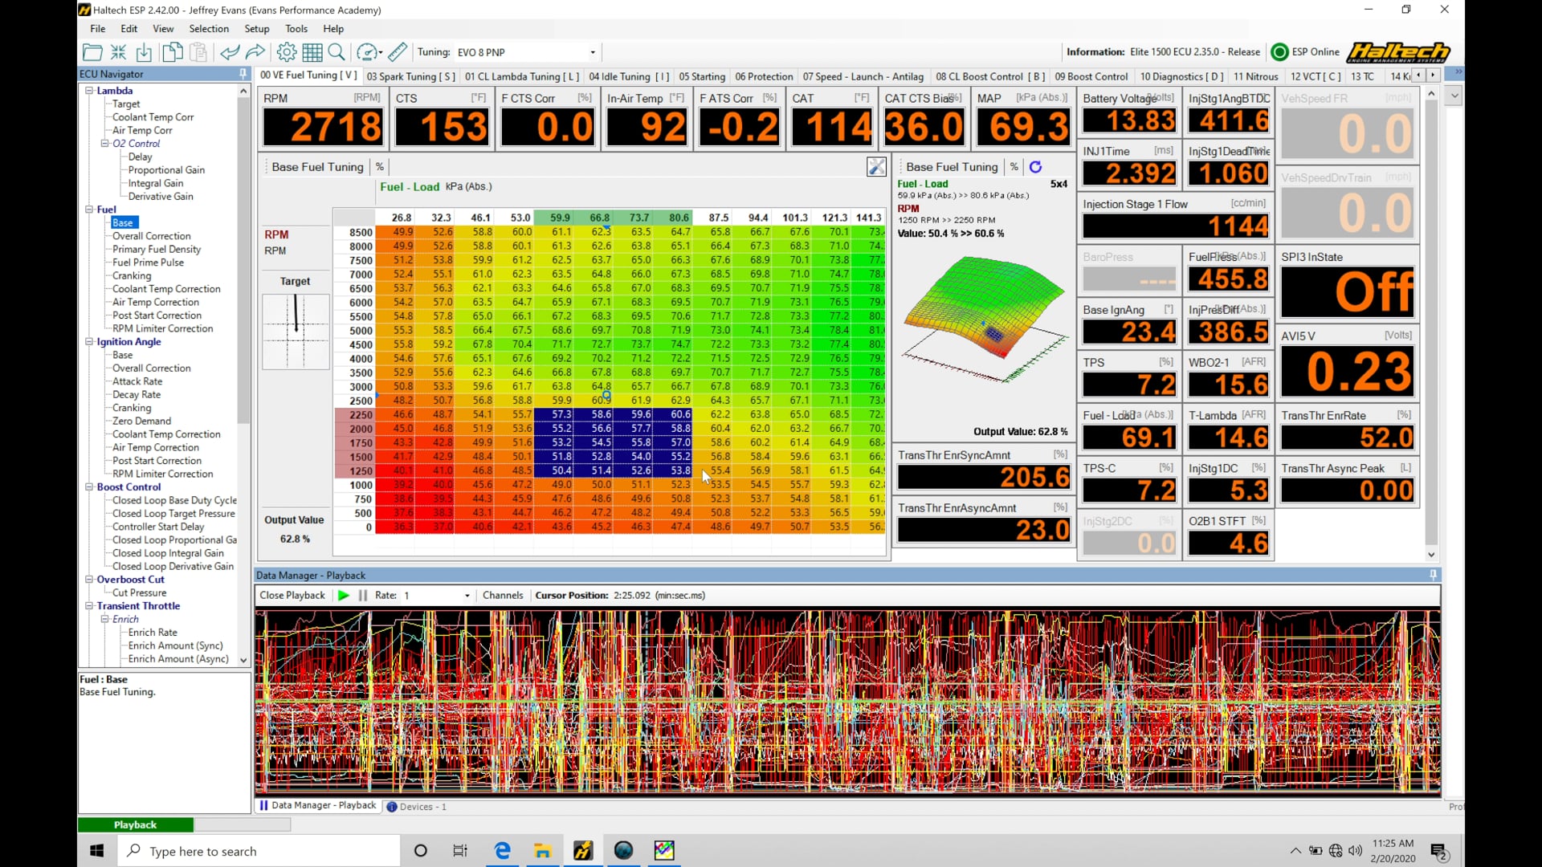Open the ESP settings gear on the toolbar
The height and width of the screenshot is (867, 1542).
[x=286, y=51]
